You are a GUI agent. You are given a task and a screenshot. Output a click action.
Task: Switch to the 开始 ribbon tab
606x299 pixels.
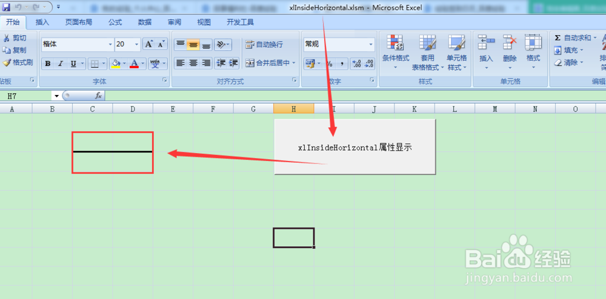pyautogui.click(x=13, y=22)
